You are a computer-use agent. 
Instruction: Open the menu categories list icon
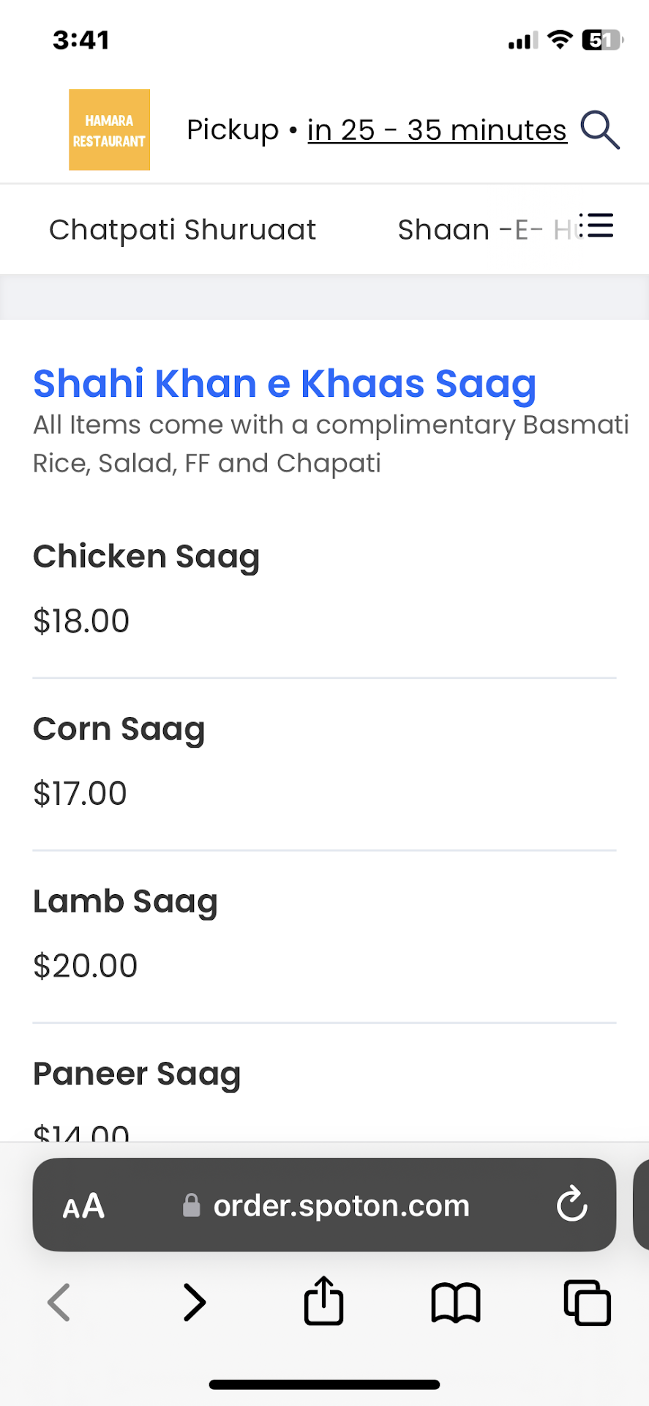coord(598,226)
